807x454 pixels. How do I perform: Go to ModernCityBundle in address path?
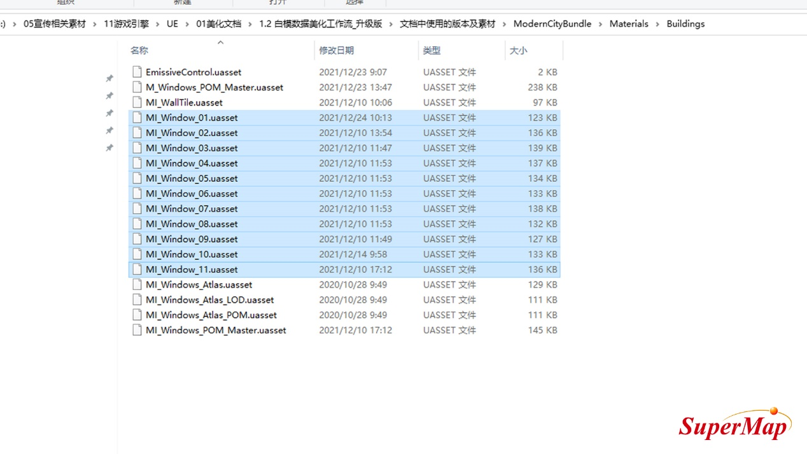552,24
